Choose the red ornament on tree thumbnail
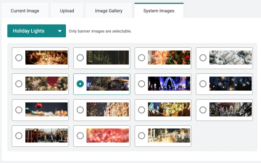Screen dimensions: 261x163 pos(47,84)
